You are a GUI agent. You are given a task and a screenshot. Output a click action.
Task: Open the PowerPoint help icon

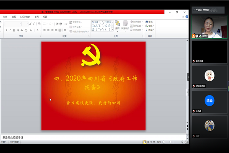click(186, 17)
